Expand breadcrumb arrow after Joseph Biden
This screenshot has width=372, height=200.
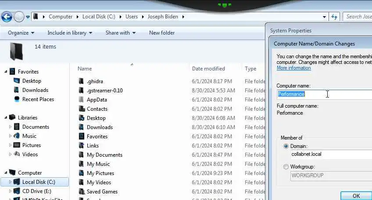point(183,17)
